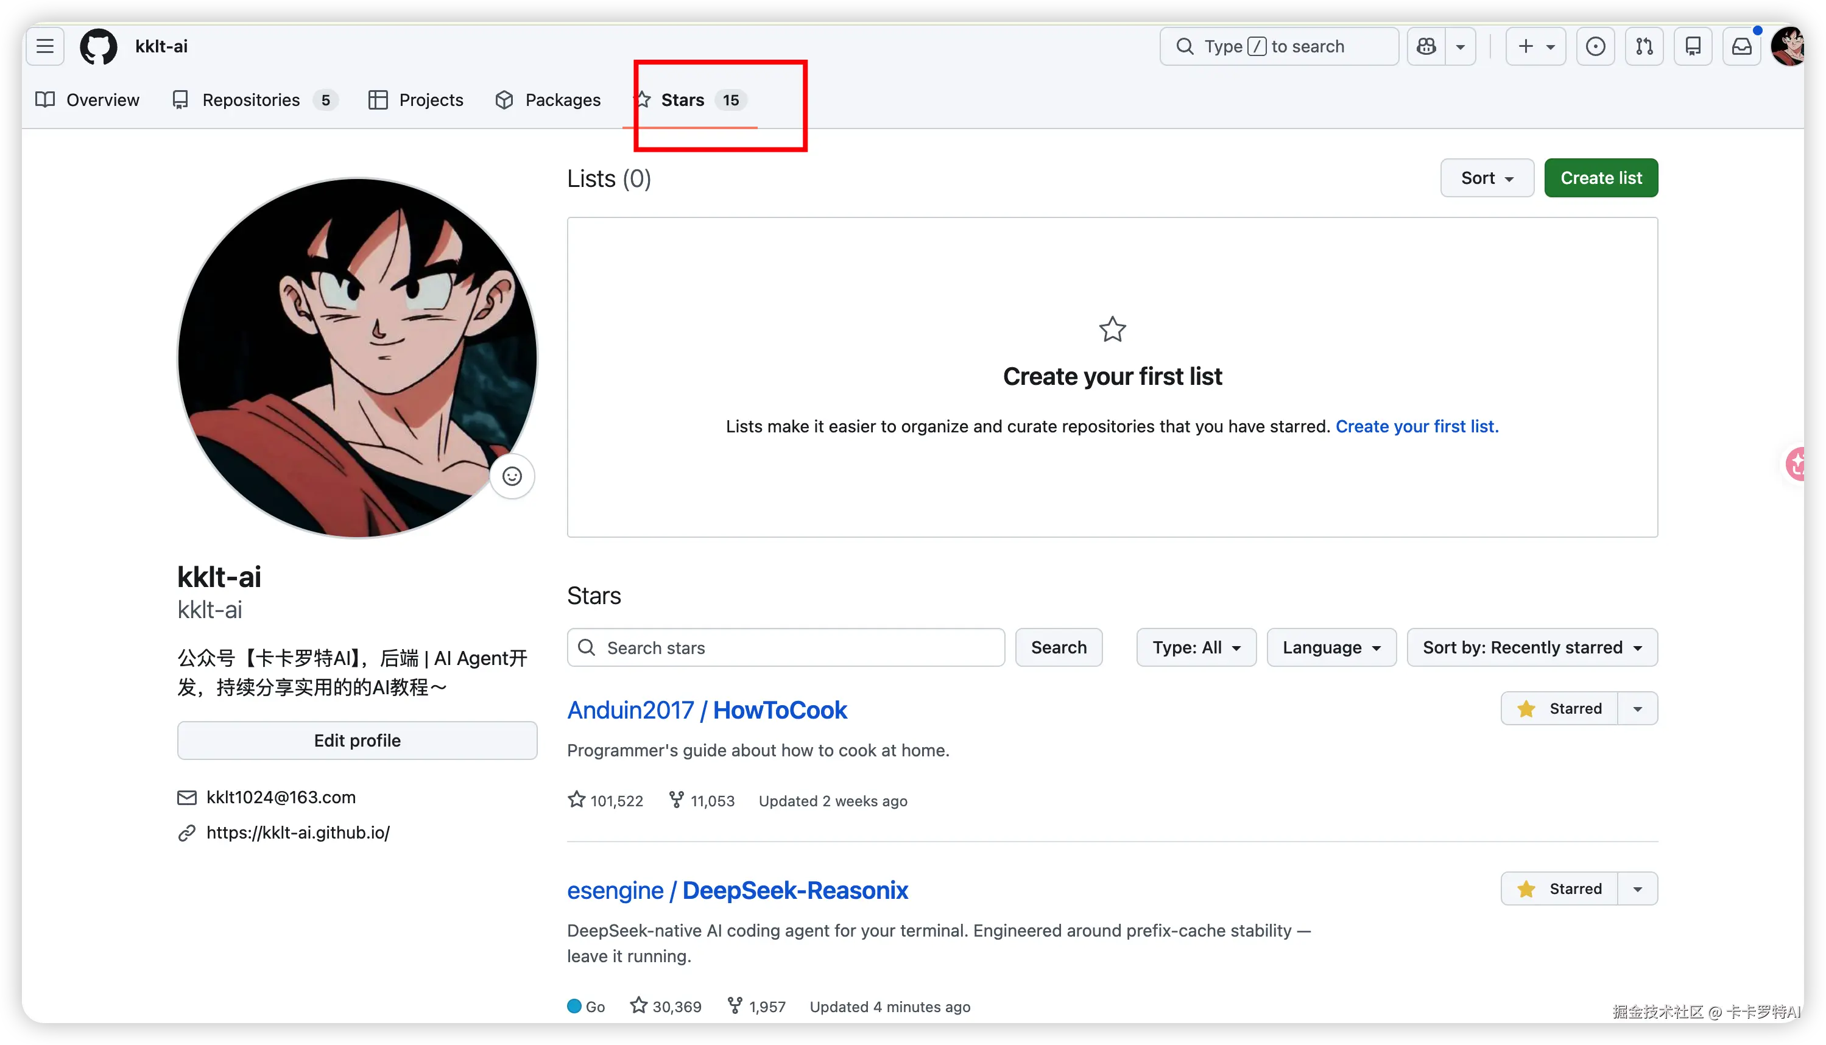Switch to the Overview tab
The width and height of the screenshot is (1826, 1045).
88,100
